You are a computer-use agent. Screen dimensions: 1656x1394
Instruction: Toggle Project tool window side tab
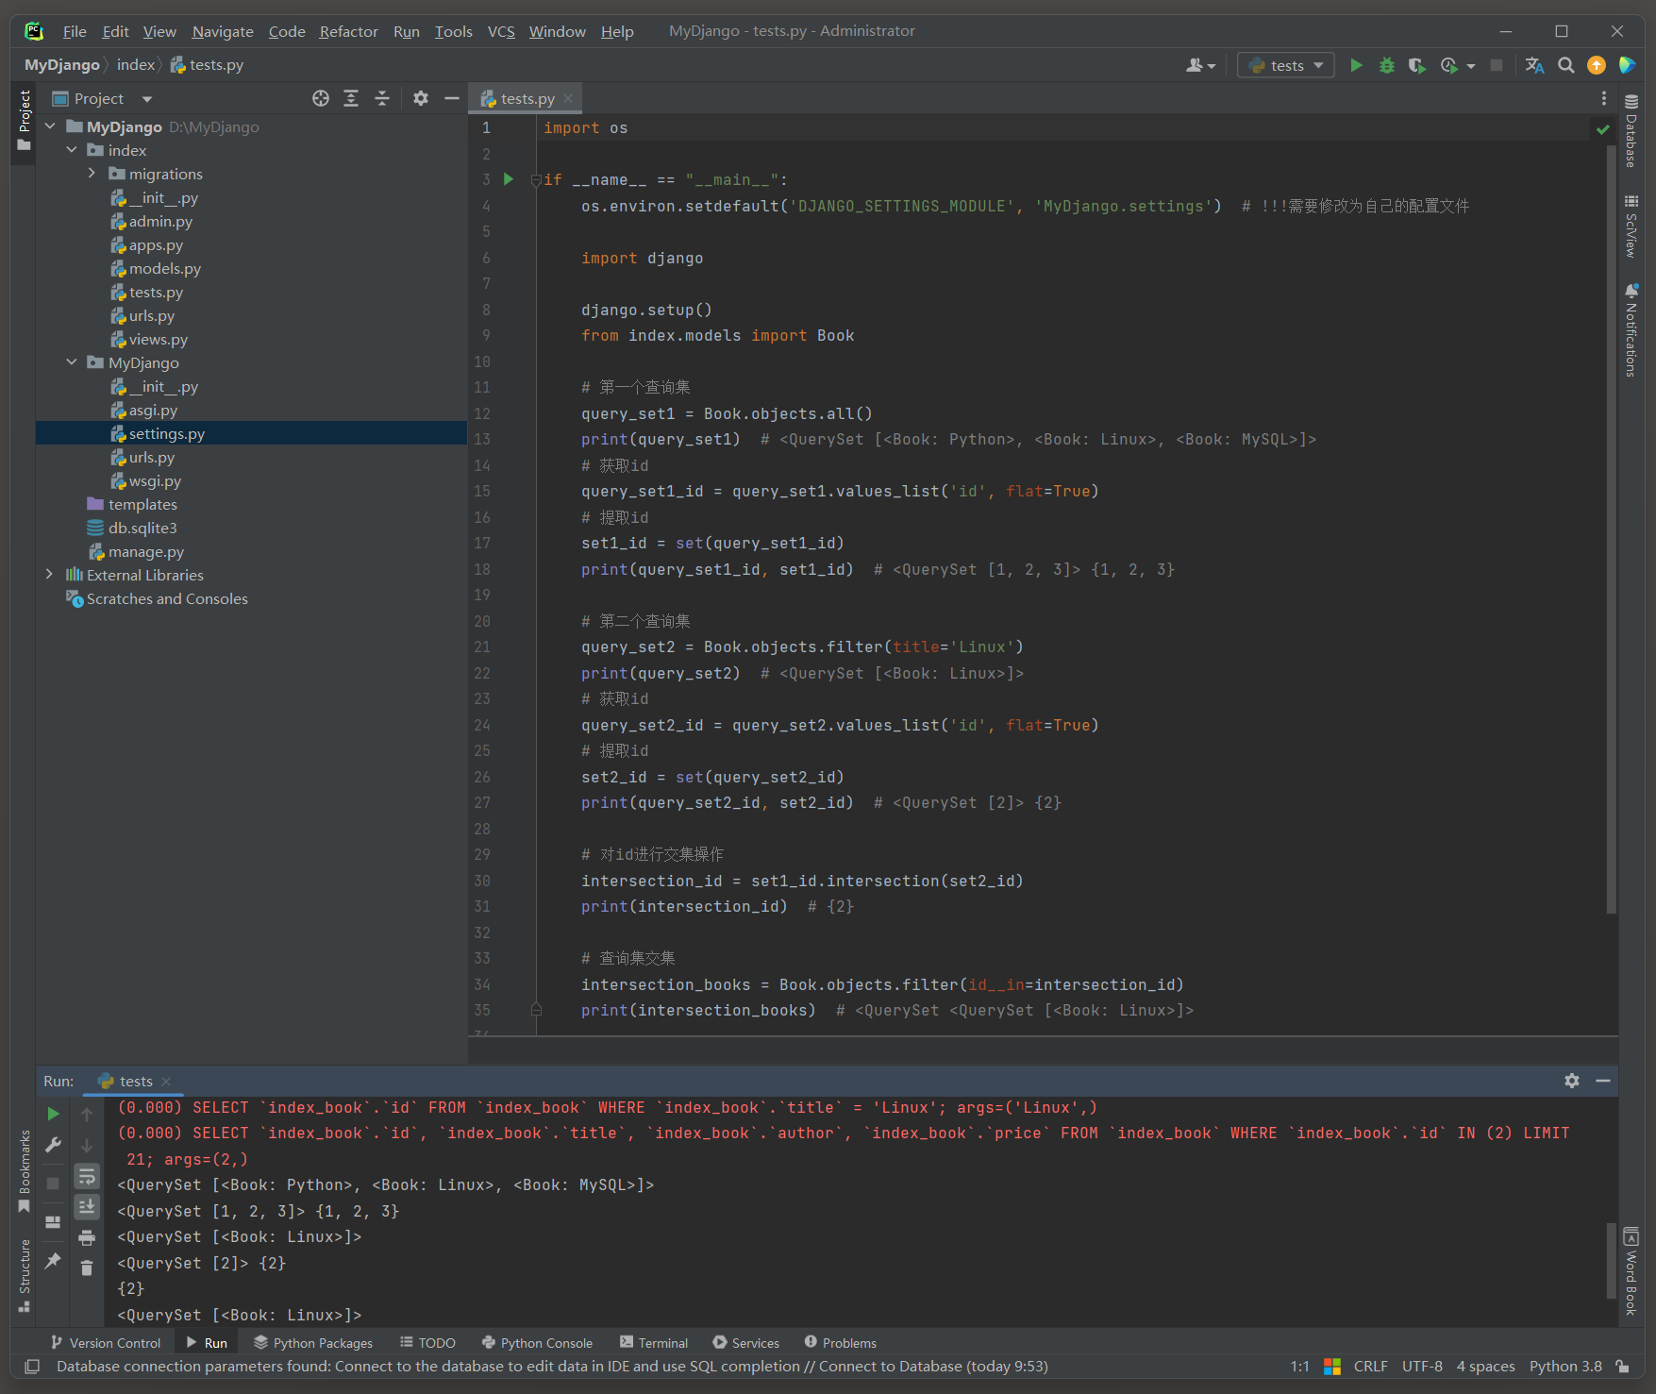point(24,121)
